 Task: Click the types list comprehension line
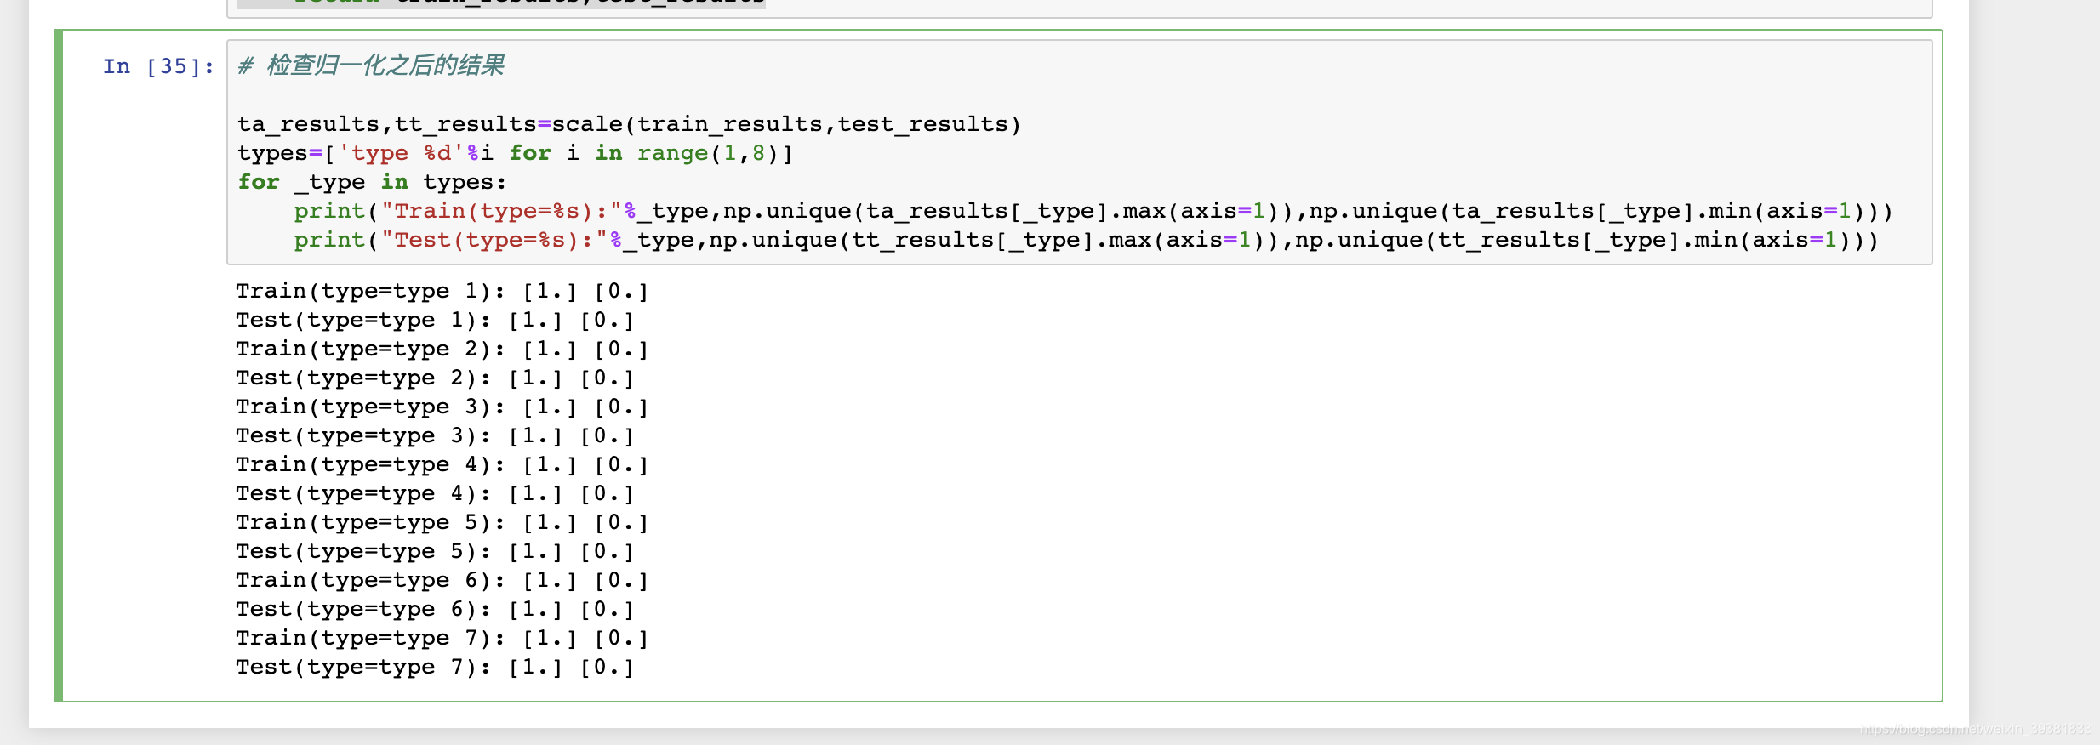tap(515, 153)
